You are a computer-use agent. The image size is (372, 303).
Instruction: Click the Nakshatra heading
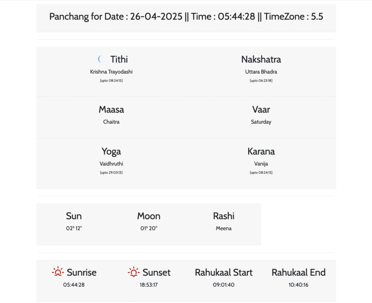click(x=261, y=59)
